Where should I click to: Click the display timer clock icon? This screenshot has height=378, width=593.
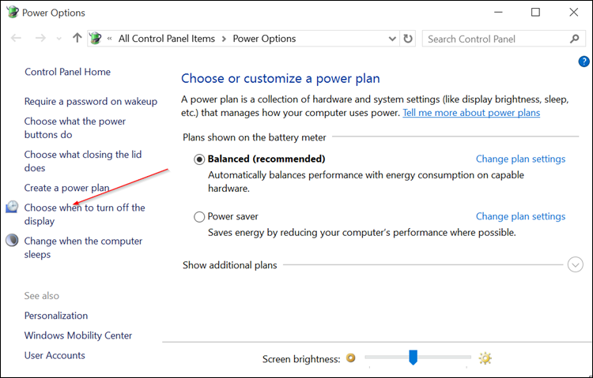point(12,207)
